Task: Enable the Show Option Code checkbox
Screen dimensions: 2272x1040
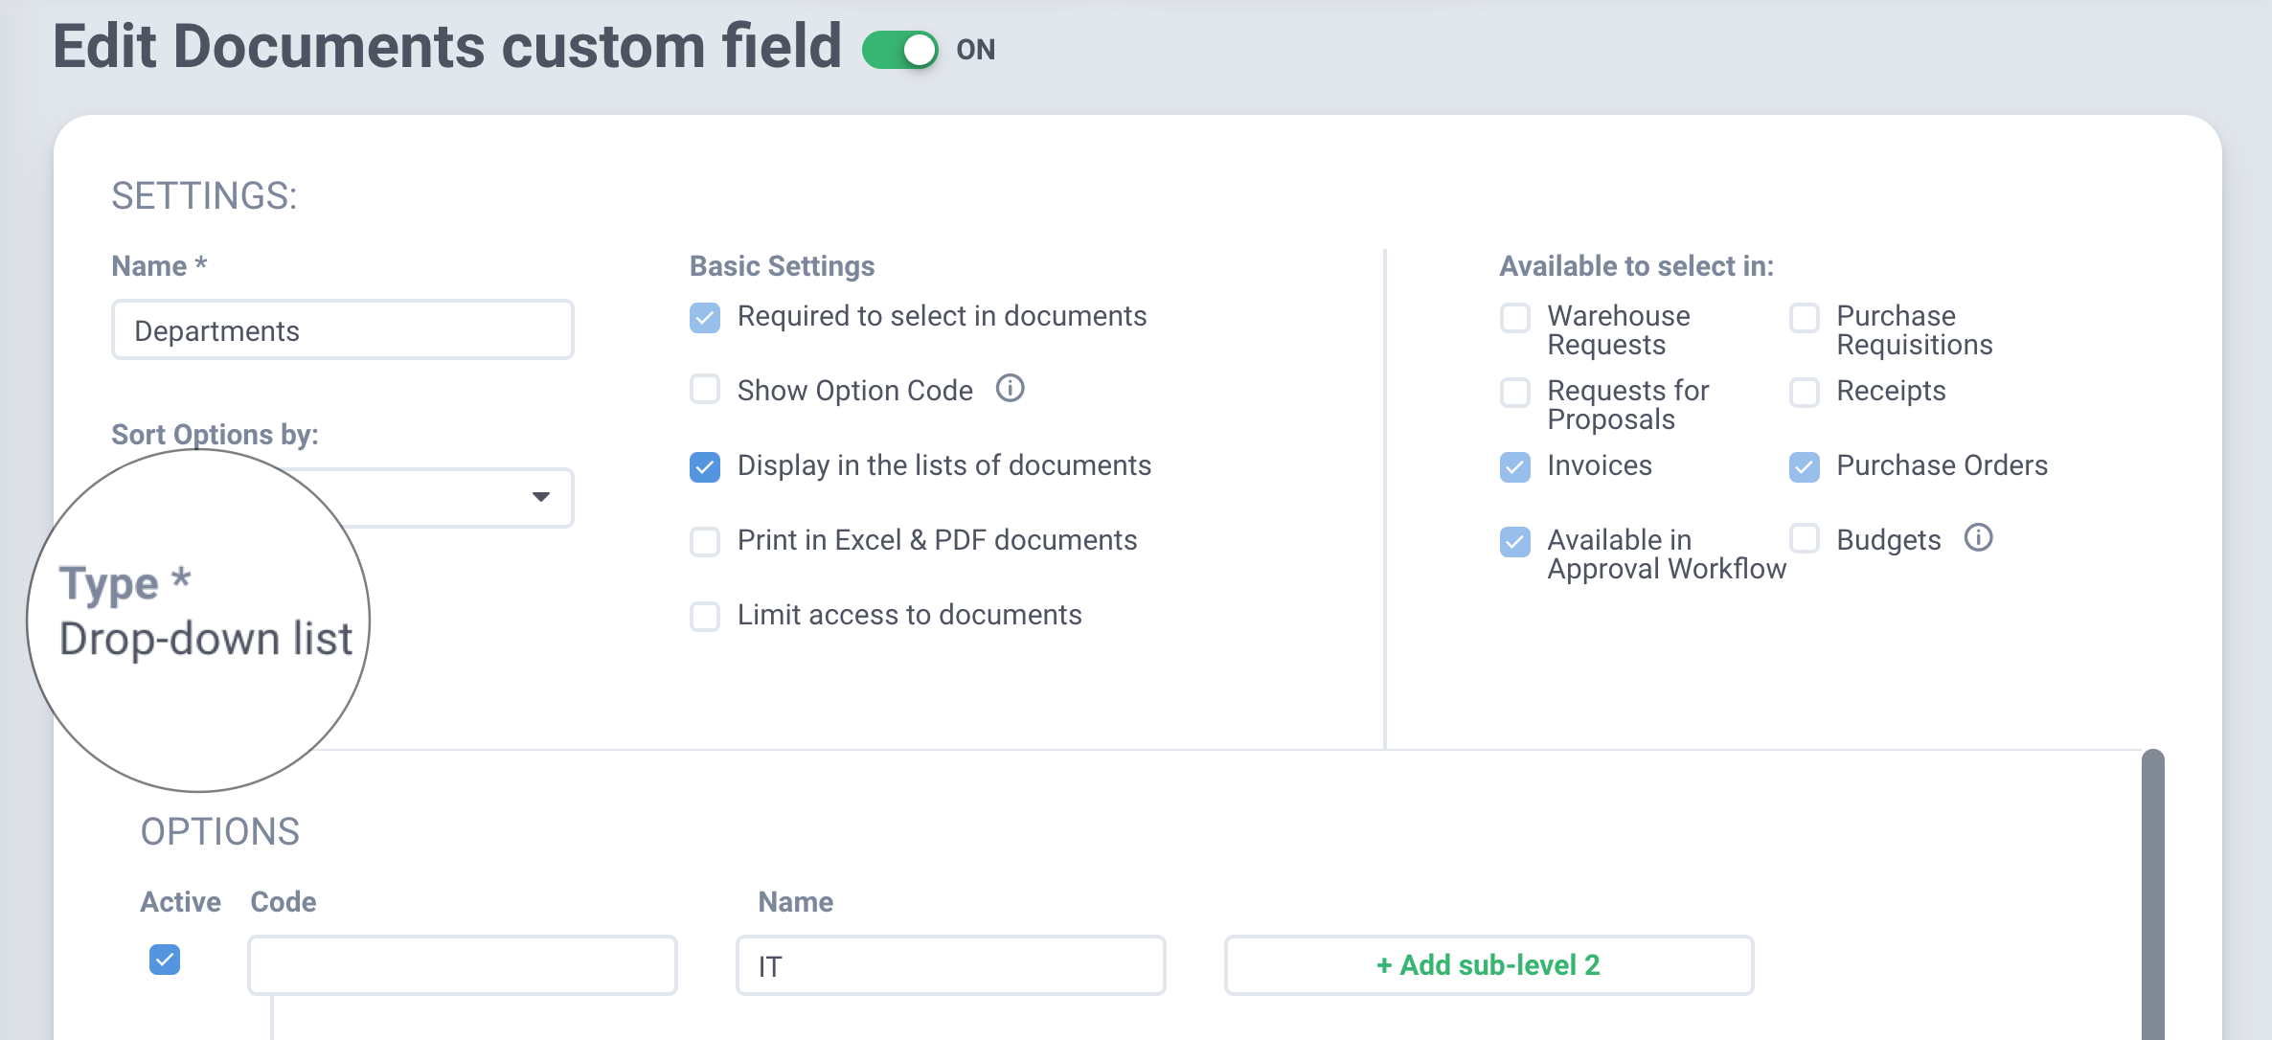Action: point(705,390)
